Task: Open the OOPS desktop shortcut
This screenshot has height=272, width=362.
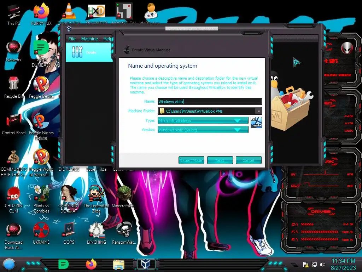Action: click(x=69, y=233)
